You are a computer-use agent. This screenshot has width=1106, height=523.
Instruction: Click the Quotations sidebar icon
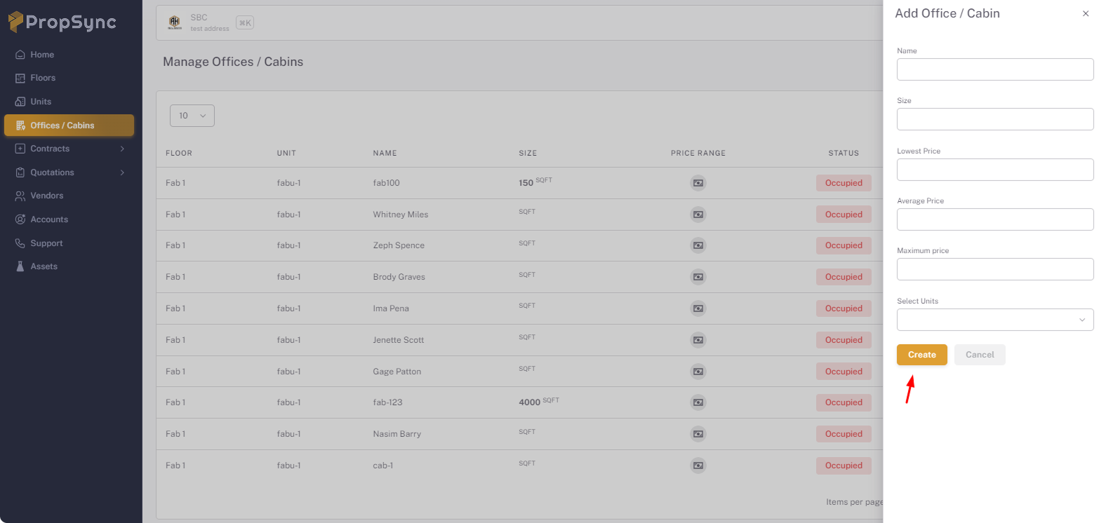pos(20,172)
